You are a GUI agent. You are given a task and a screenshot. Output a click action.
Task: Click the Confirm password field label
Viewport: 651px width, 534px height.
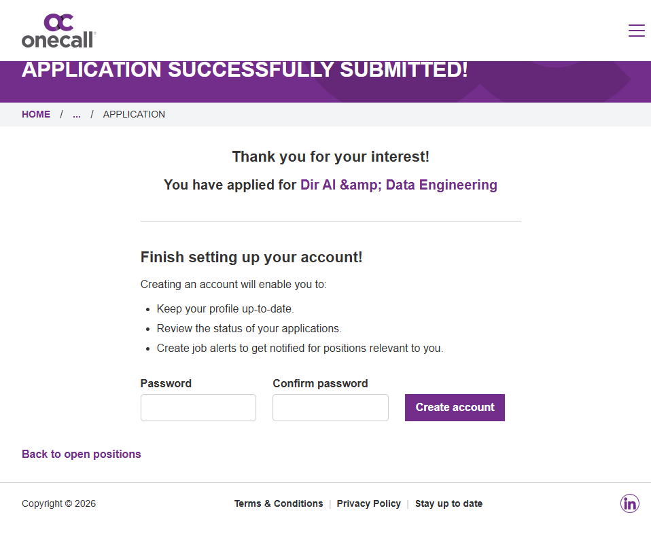320,383
